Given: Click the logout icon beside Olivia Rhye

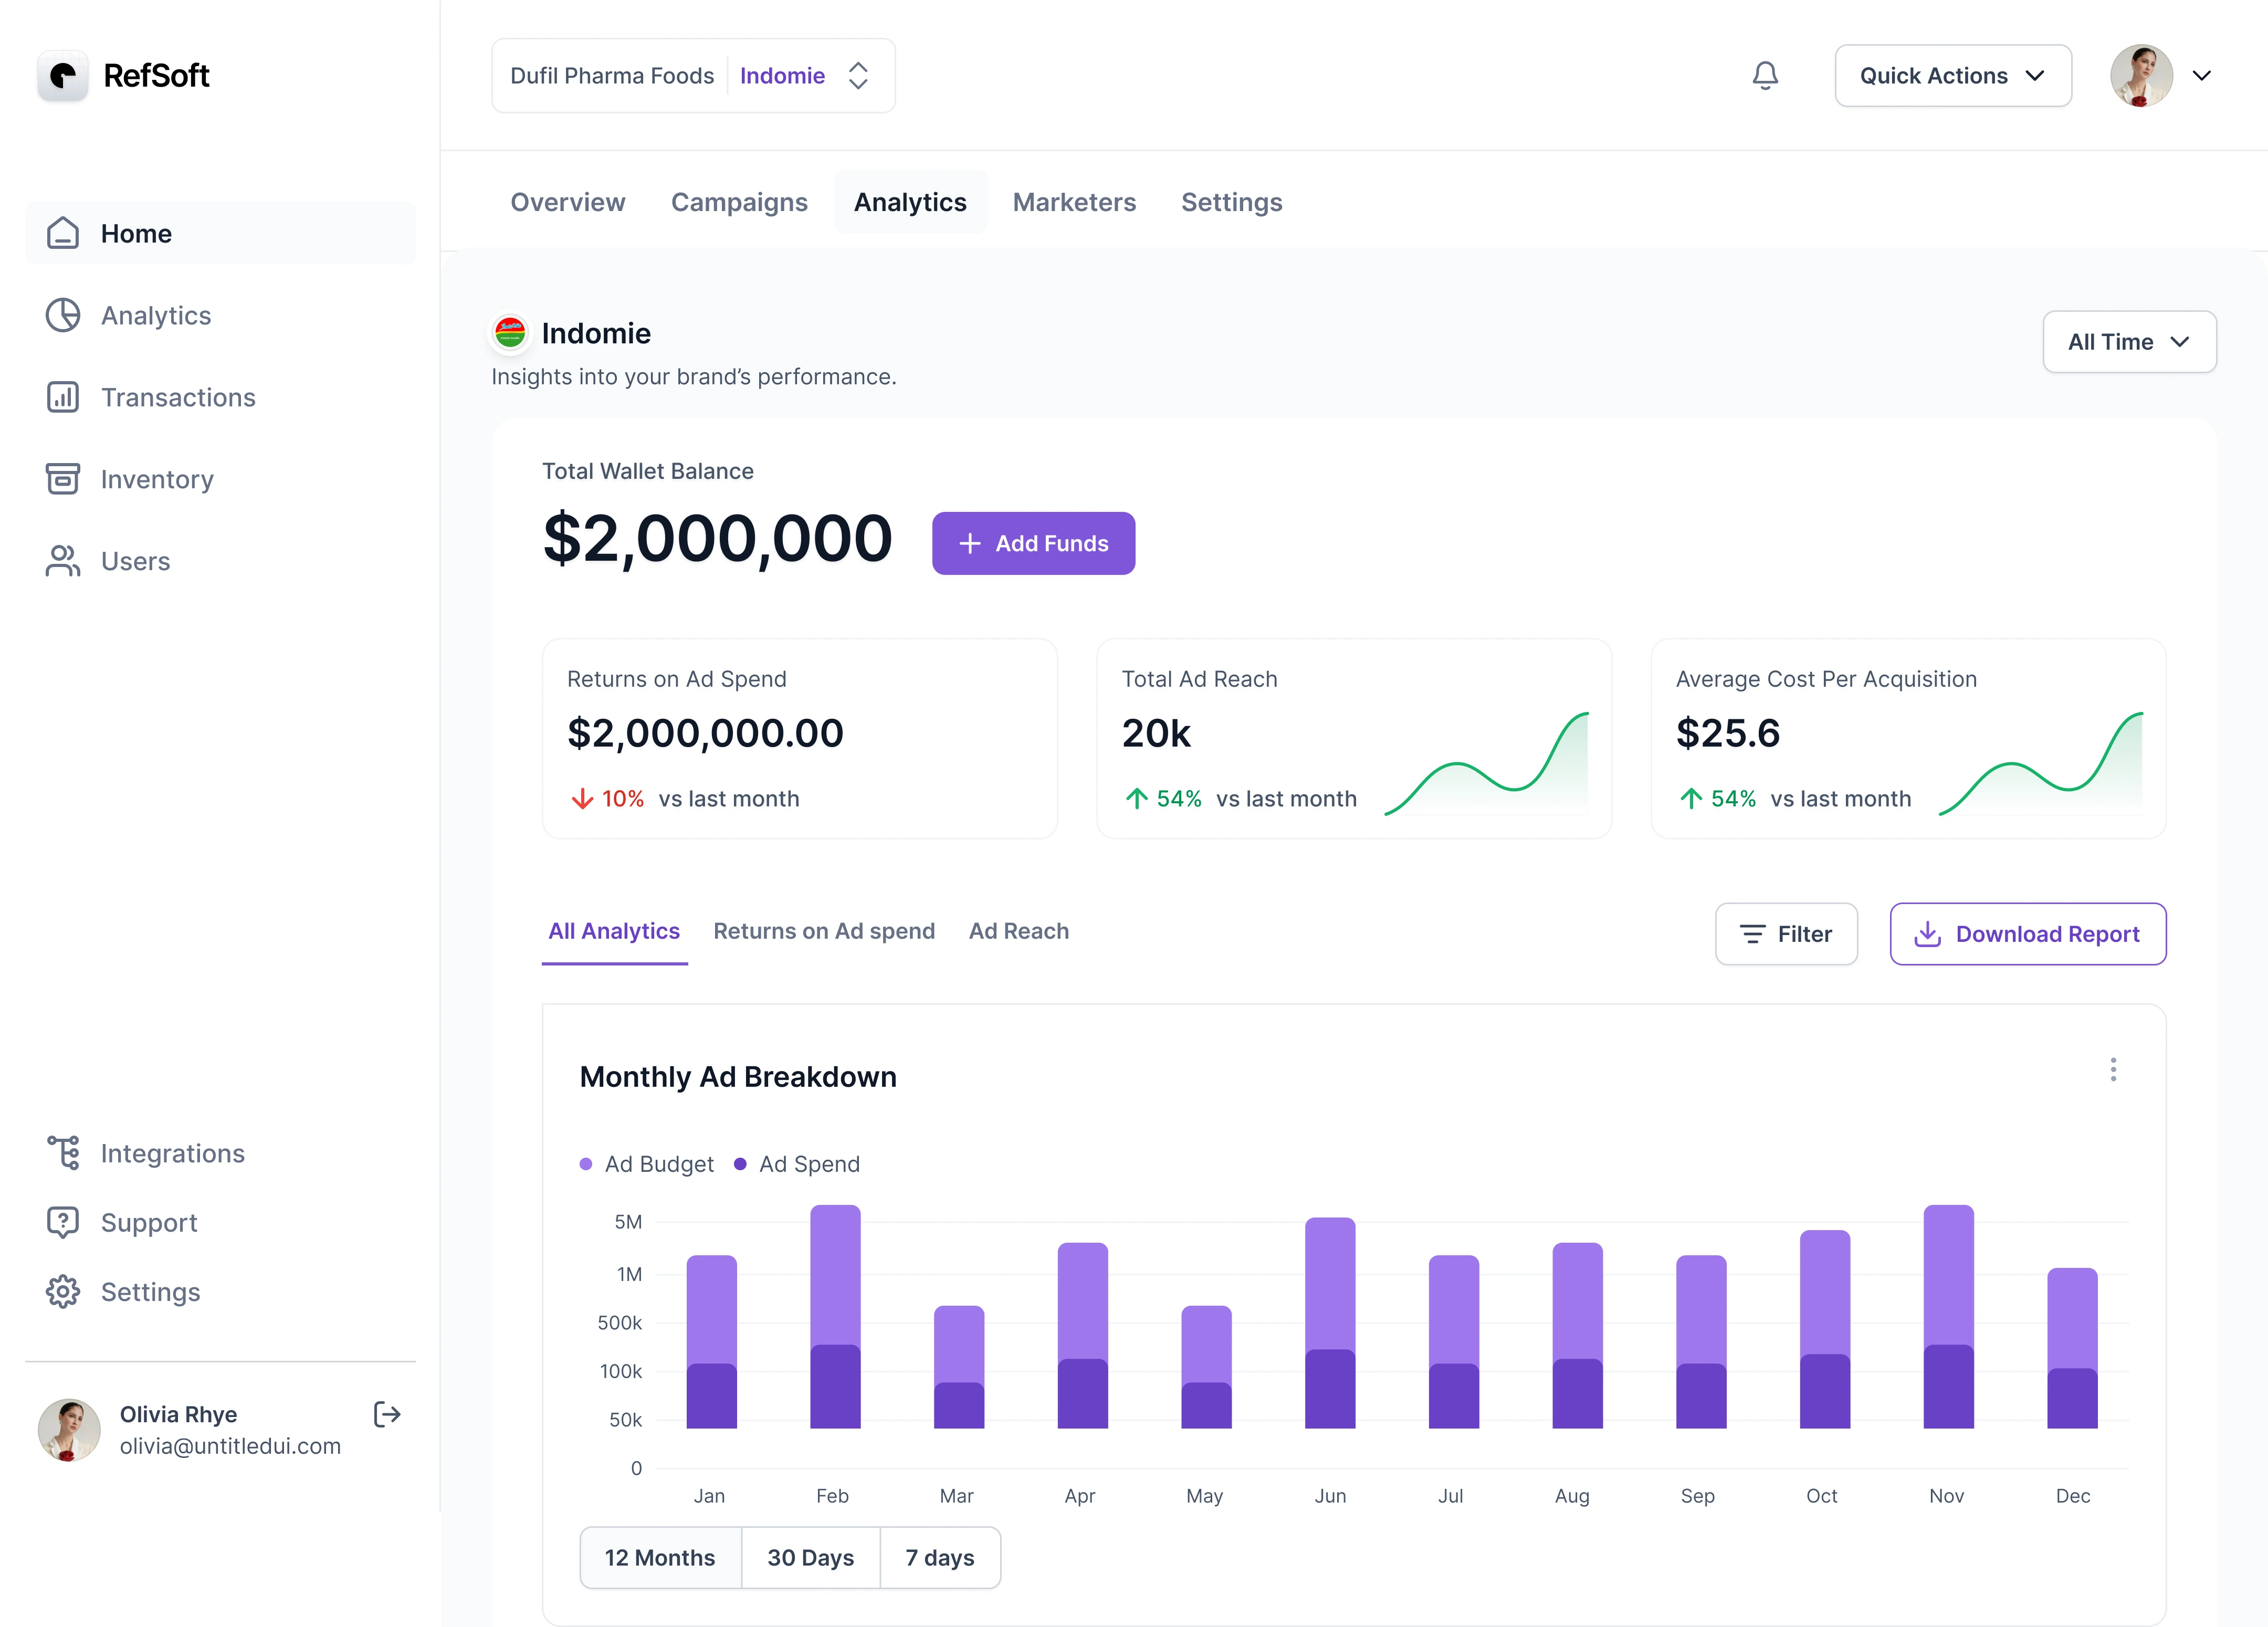Looking at the screenshot, I should [387, 1413].
